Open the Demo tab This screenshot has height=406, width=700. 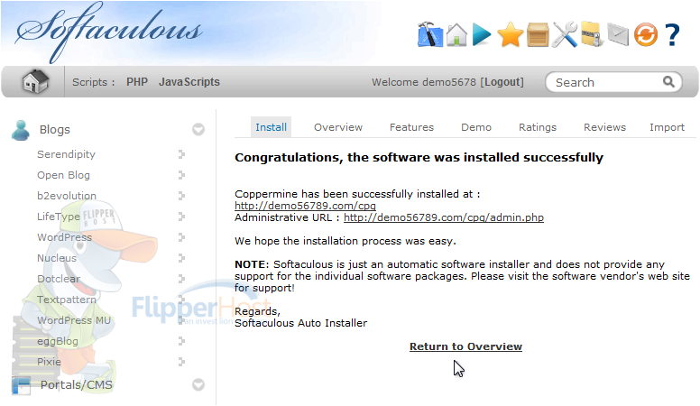tap(476, 127)
